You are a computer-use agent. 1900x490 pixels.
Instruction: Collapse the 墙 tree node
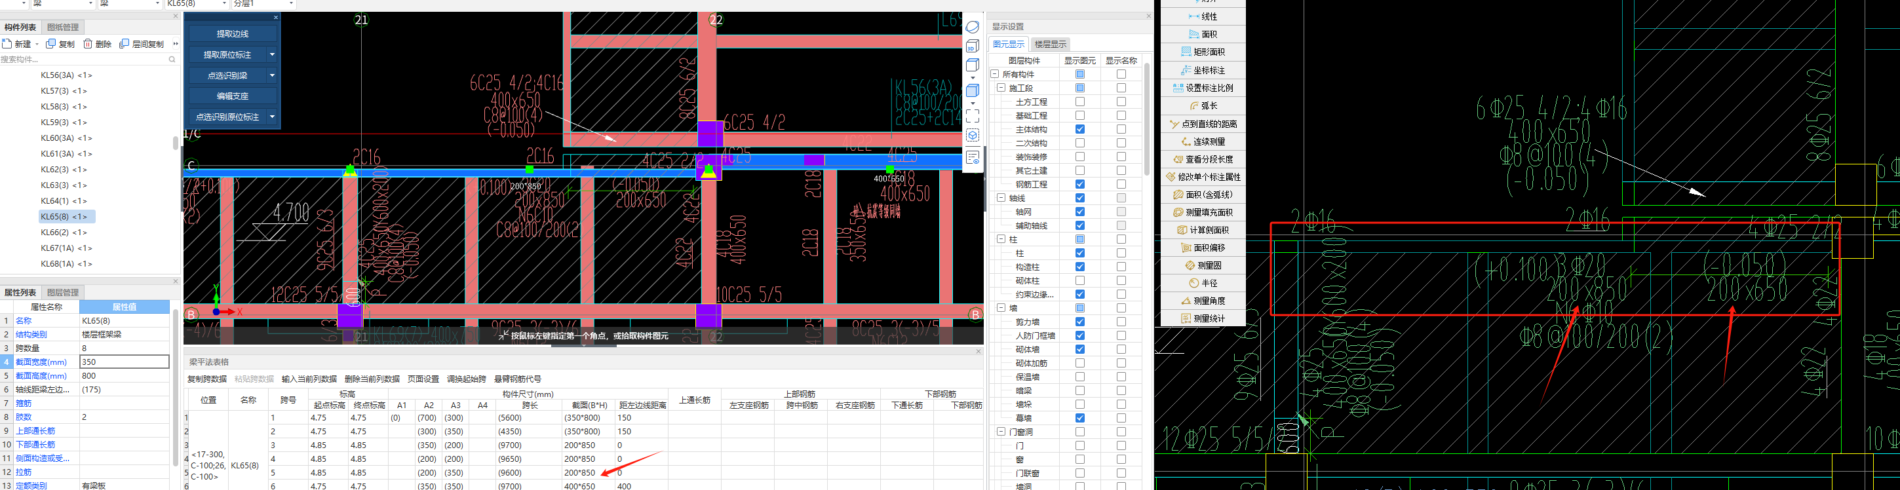1001,308
